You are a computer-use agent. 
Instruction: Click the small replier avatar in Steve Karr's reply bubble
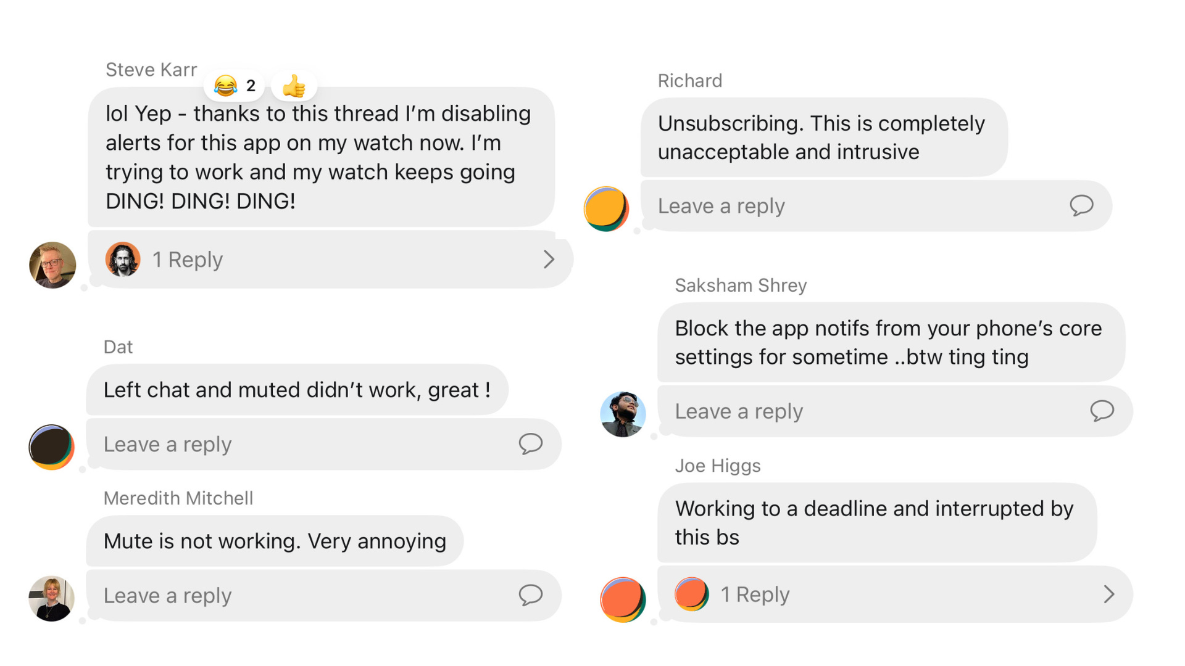[123, 259]
